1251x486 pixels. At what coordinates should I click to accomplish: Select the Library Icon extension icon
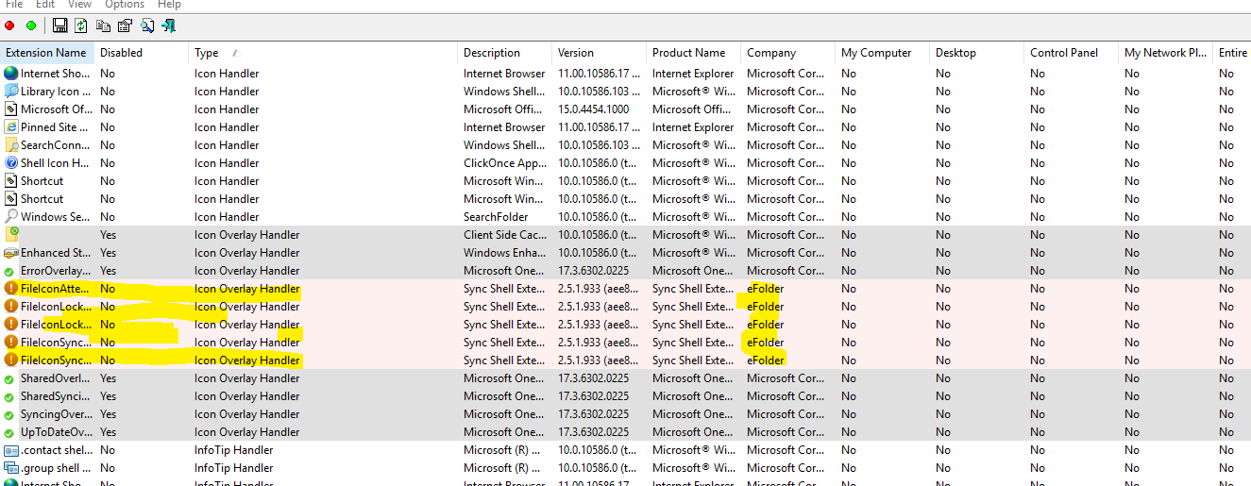pyautogui.click(x=11, y=92)
